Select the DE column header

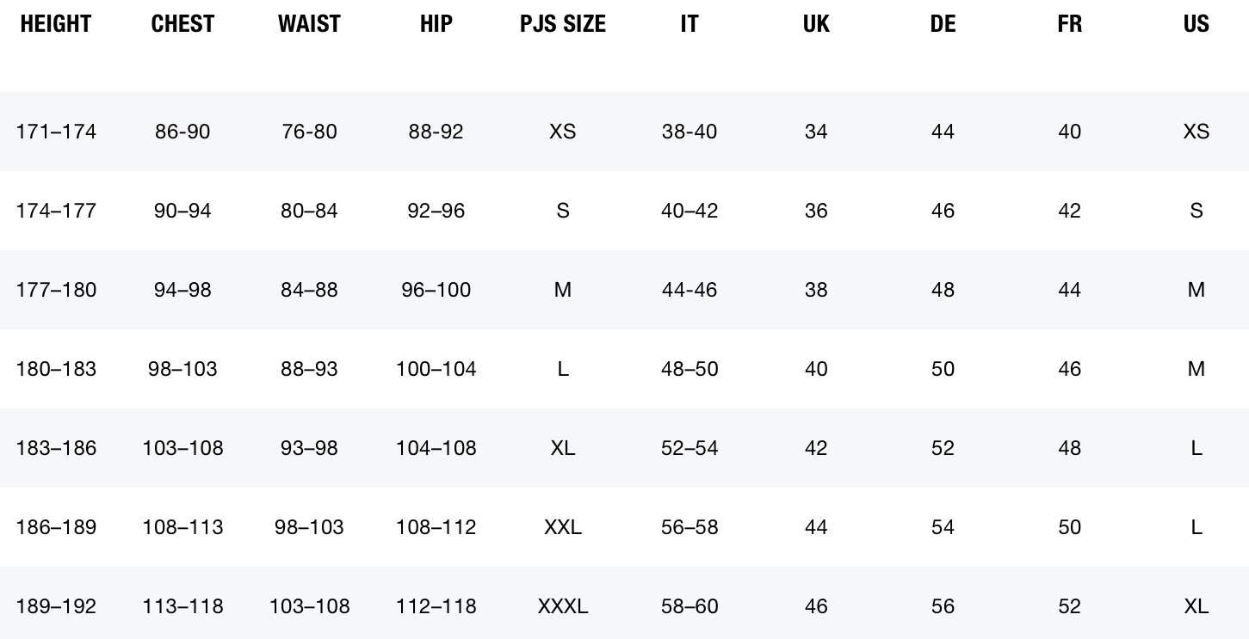[943, 24]
